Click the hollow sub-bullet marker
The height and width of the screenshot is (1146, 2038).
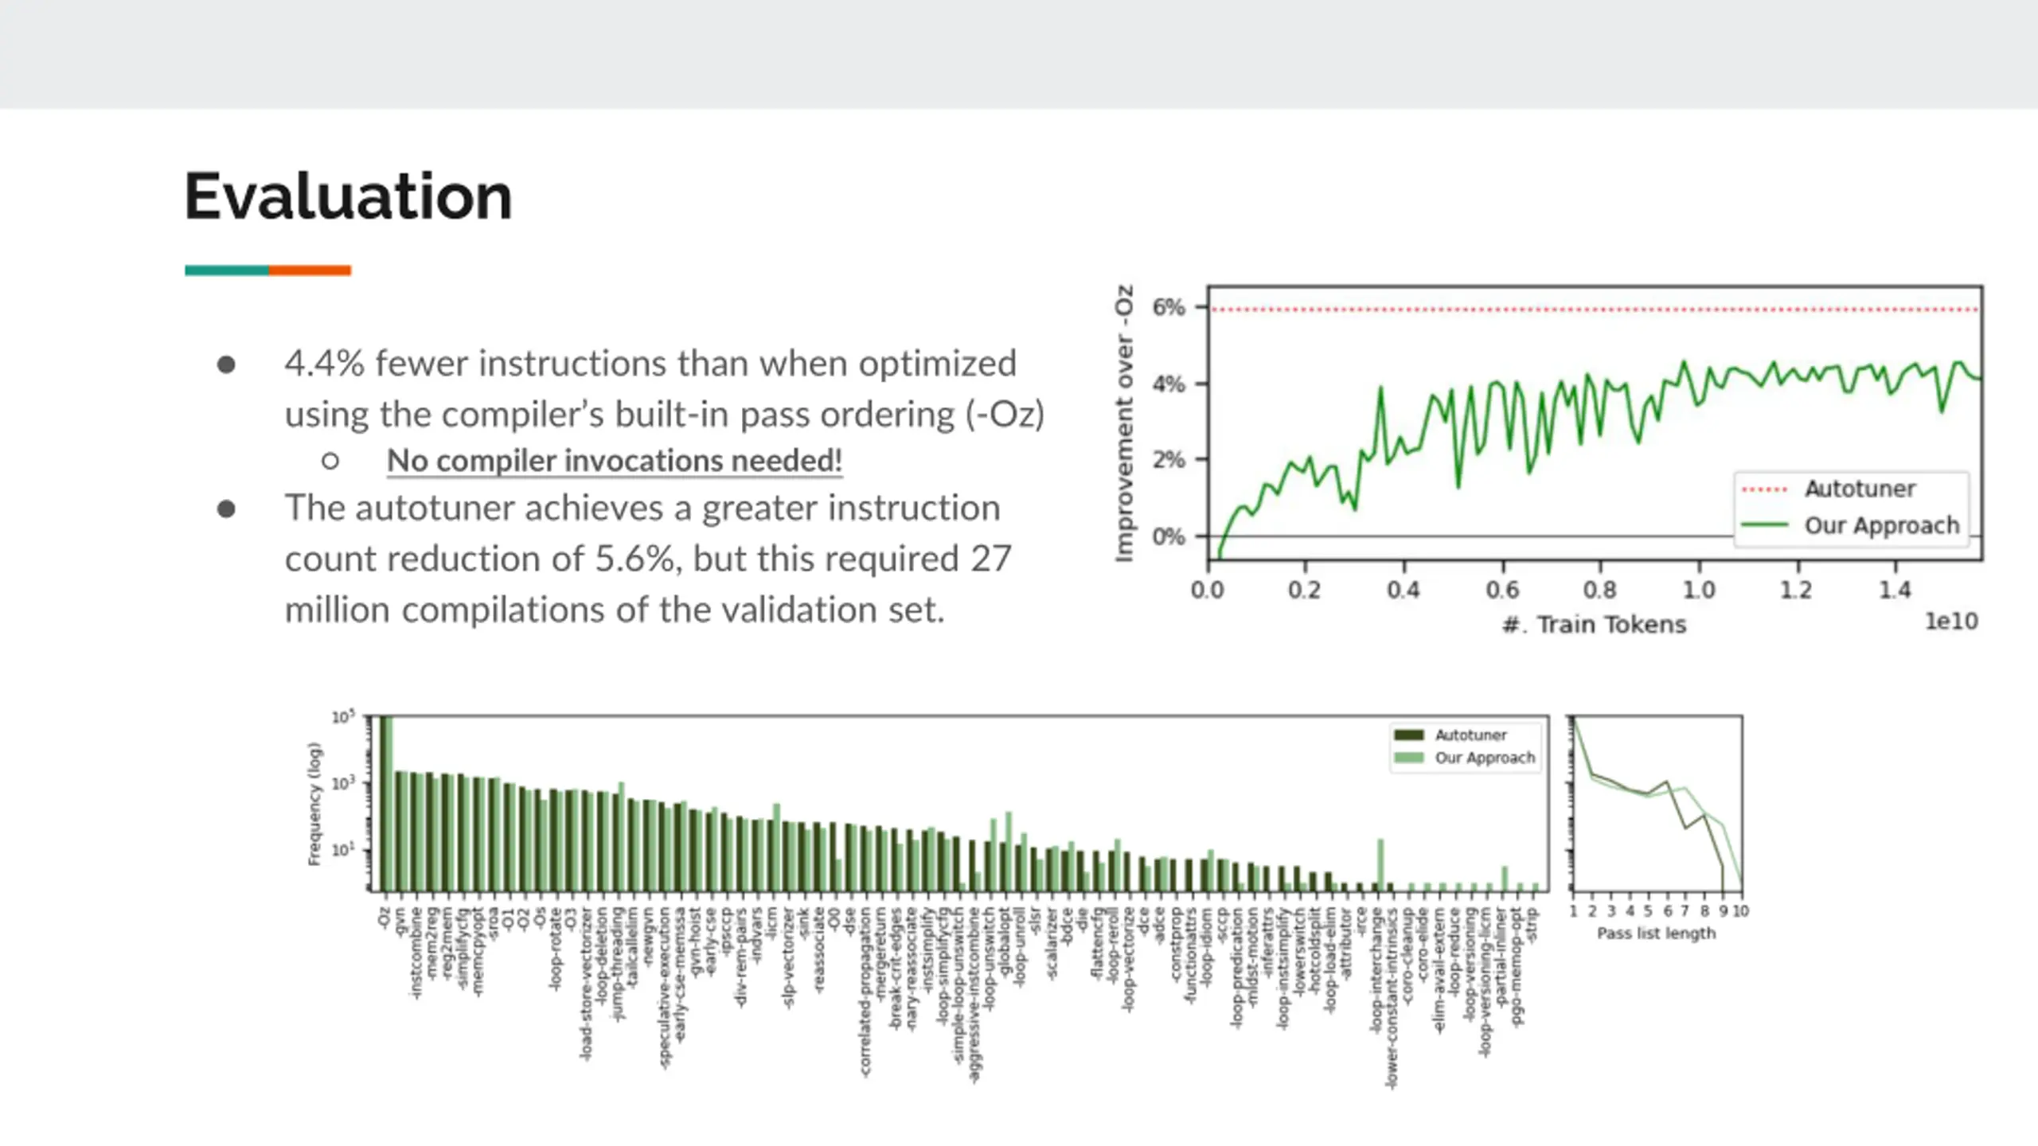click(330, 461)
